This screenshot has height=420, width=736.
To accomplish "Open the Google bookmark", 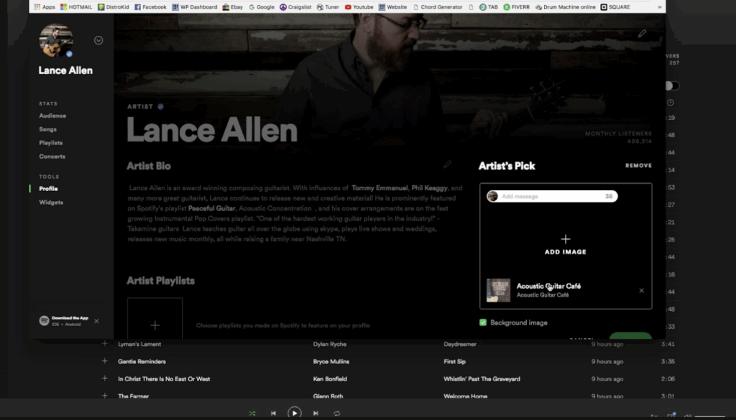I will 262,7.
